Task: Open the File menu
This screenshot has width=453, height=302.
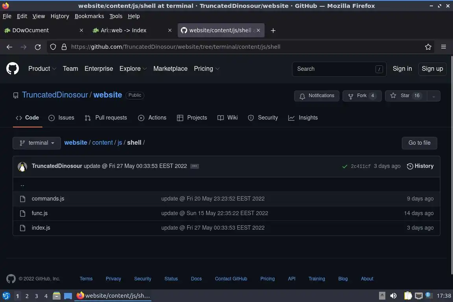Action: (x=7, y=16)
